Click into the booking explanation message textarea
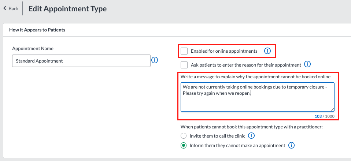Image resolution: width=351 pixels, height=161 pixels. (258, 97)
